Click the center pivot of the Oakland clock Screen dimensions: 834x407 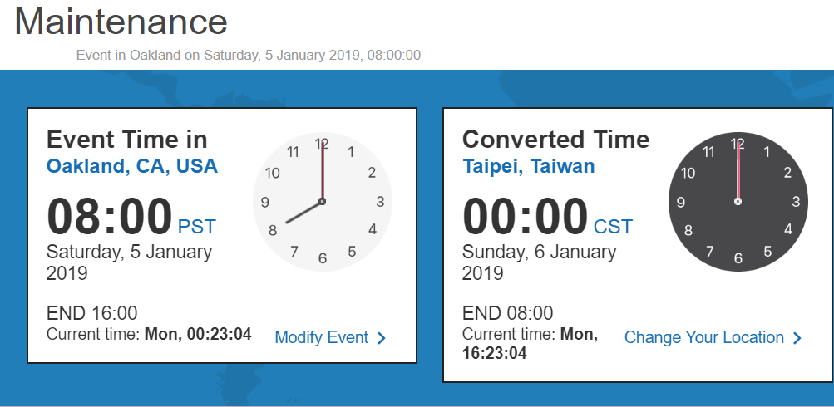click(x=323, y=201)
